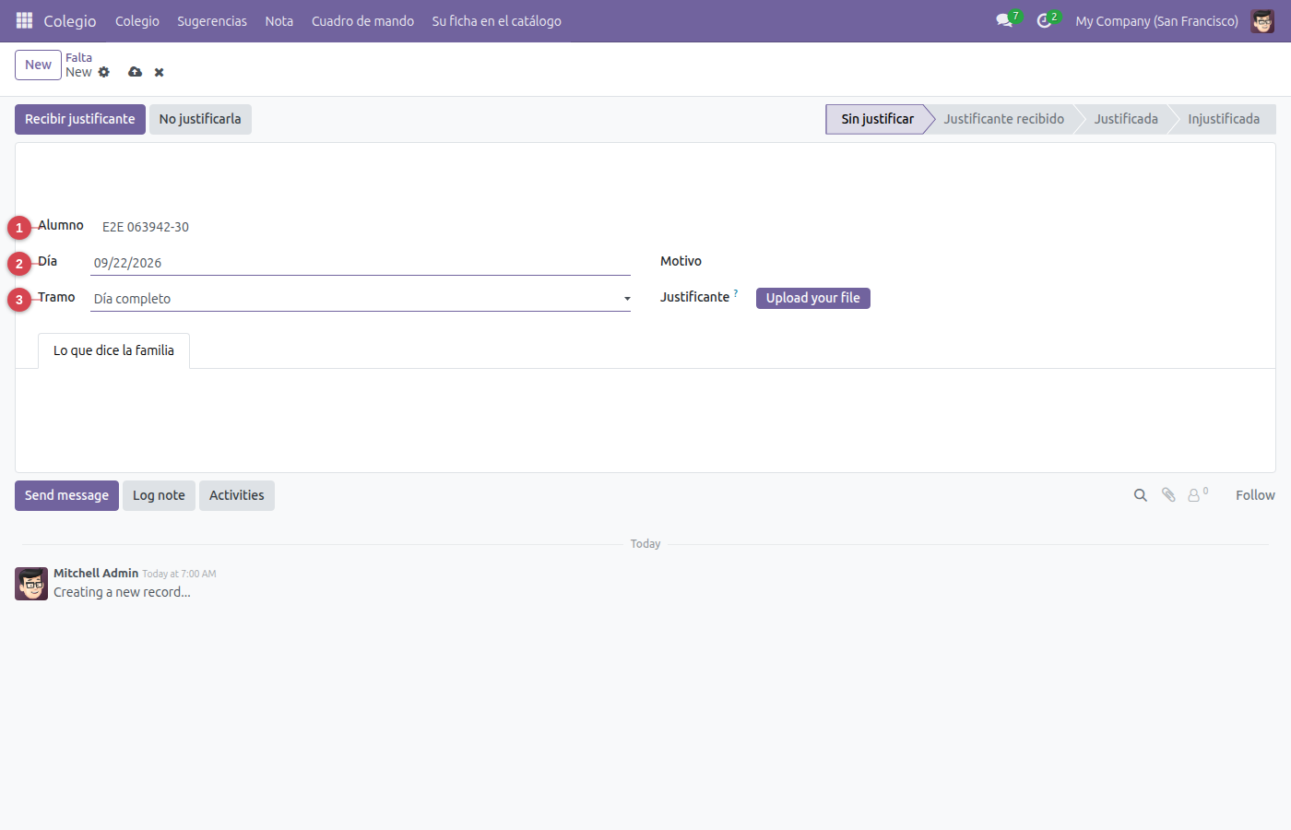This screenshot has height=830, width=1291.
Task: Select the Lo que dice la familia tab
Action: [x=113, y=350]
